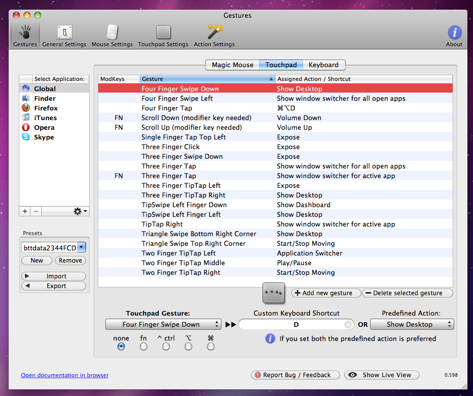Expand the Presets combo box arrow

[82, 247]
